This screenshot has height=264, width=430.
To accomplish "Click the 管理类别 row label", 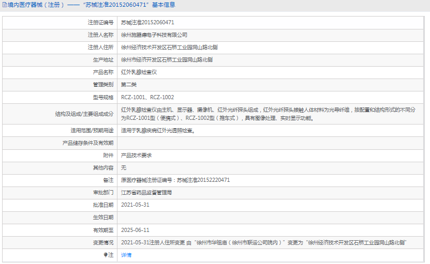I will (103, 85).
